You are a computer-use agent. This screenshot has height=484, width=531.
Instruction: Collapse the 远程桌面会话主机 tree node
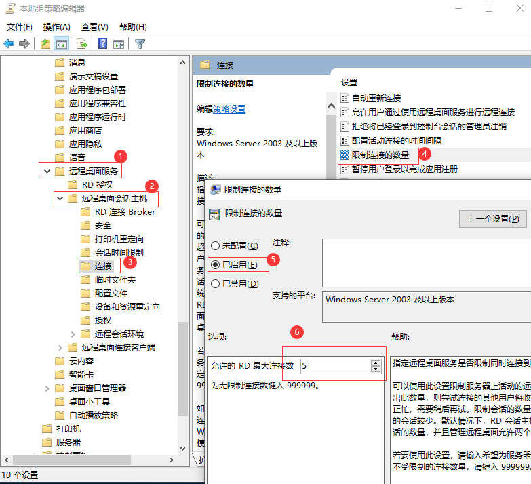60,199
